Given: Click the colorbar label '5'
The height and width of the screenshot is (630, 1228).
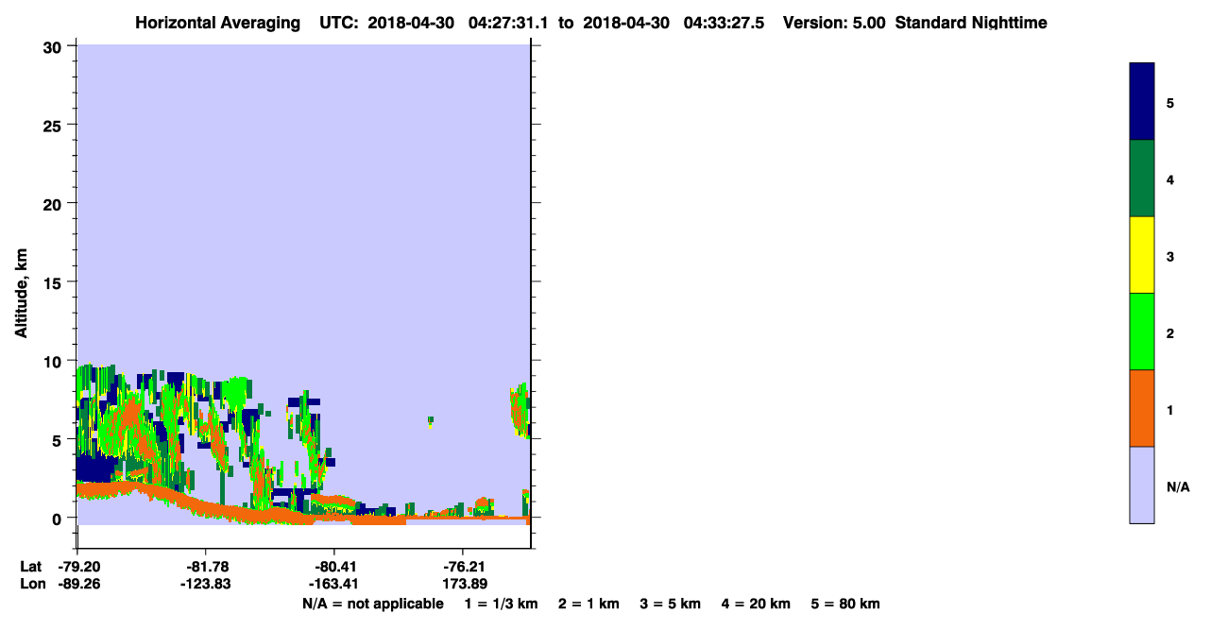Looking at the screenshot, I should [x=1170, y=103].
